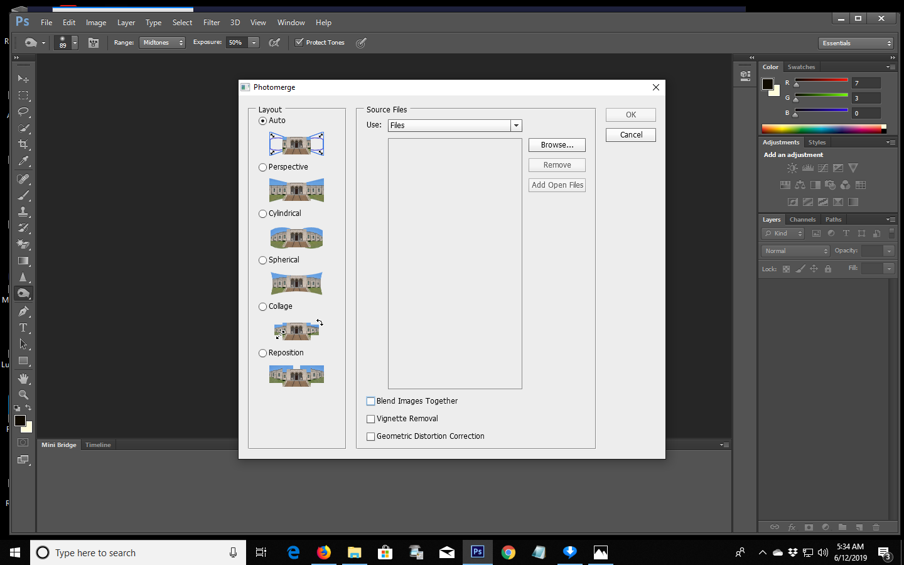Enable Vignette Removal
Image resolution: width=904 pixels, height=565 pixels.
click(x=370, y=419)
